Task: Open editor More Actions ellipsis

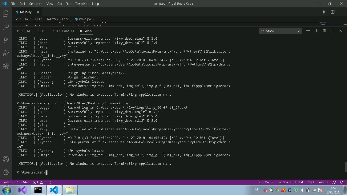Action: click(x=341, y=12)
